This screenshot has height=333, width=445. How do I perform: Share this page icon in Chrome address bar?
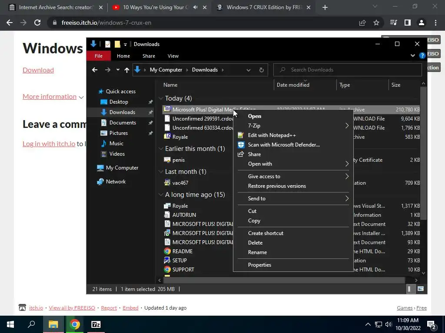pyautogui.click(x=362, y=23)
